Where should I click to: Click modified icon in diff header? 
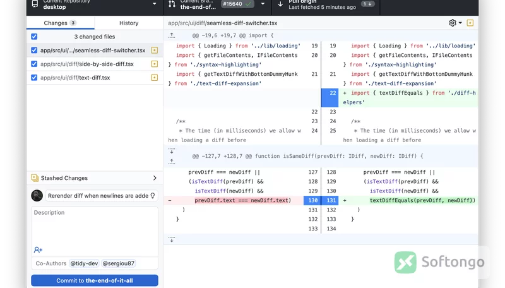470,23
